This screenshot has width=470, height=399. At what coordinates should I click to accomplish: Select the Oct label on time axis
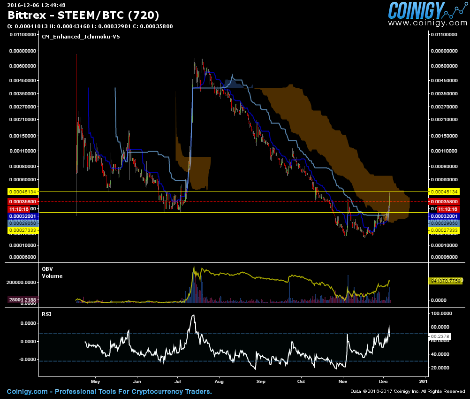[301, 382]
